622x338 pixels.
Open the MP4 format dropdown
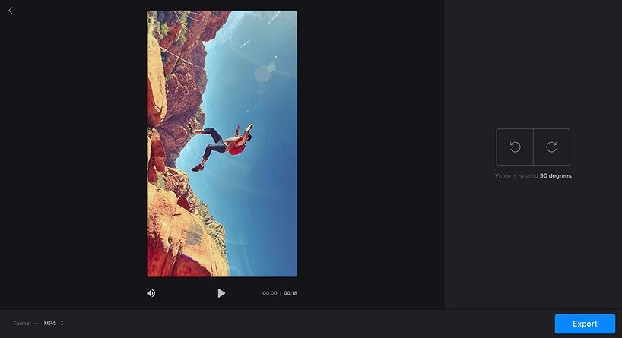click(50, 324)
